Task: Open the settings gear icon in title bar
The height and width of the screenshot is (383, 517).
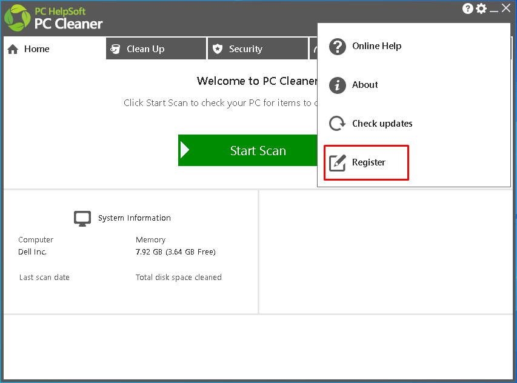Action: (x=481, y=8)
